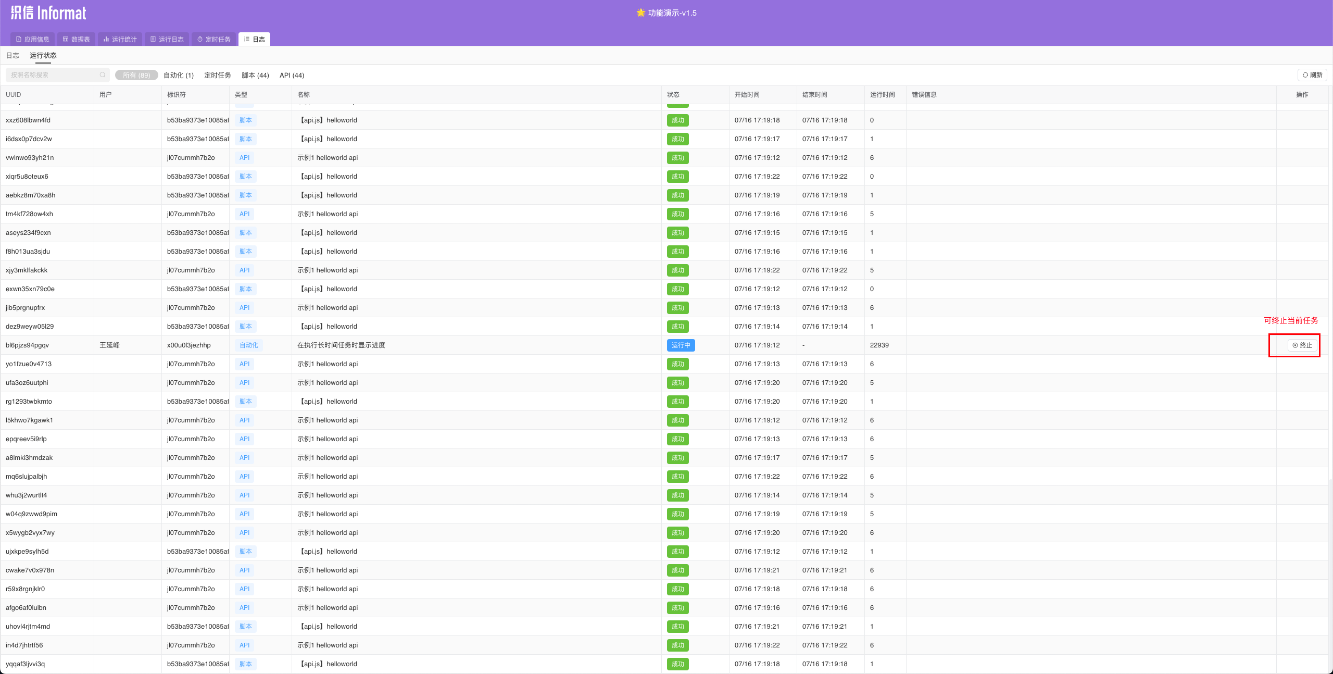Click the 运行中 status badge
This screenshot has width=1333, height=674.
coord(681,345)
